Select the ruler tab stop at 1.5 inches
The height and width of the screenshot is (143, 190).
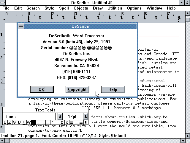[x=40, y=18]
